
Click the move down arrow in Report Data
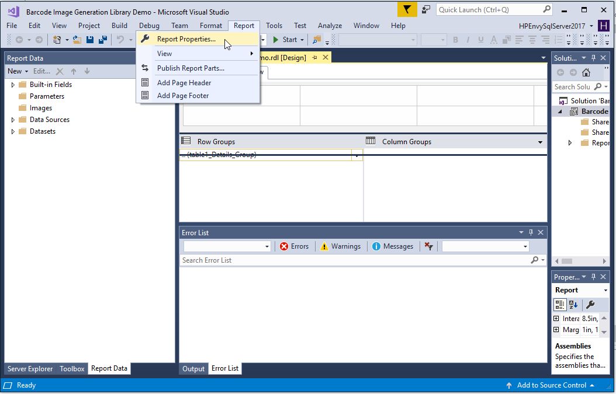(x=87, y=71)
